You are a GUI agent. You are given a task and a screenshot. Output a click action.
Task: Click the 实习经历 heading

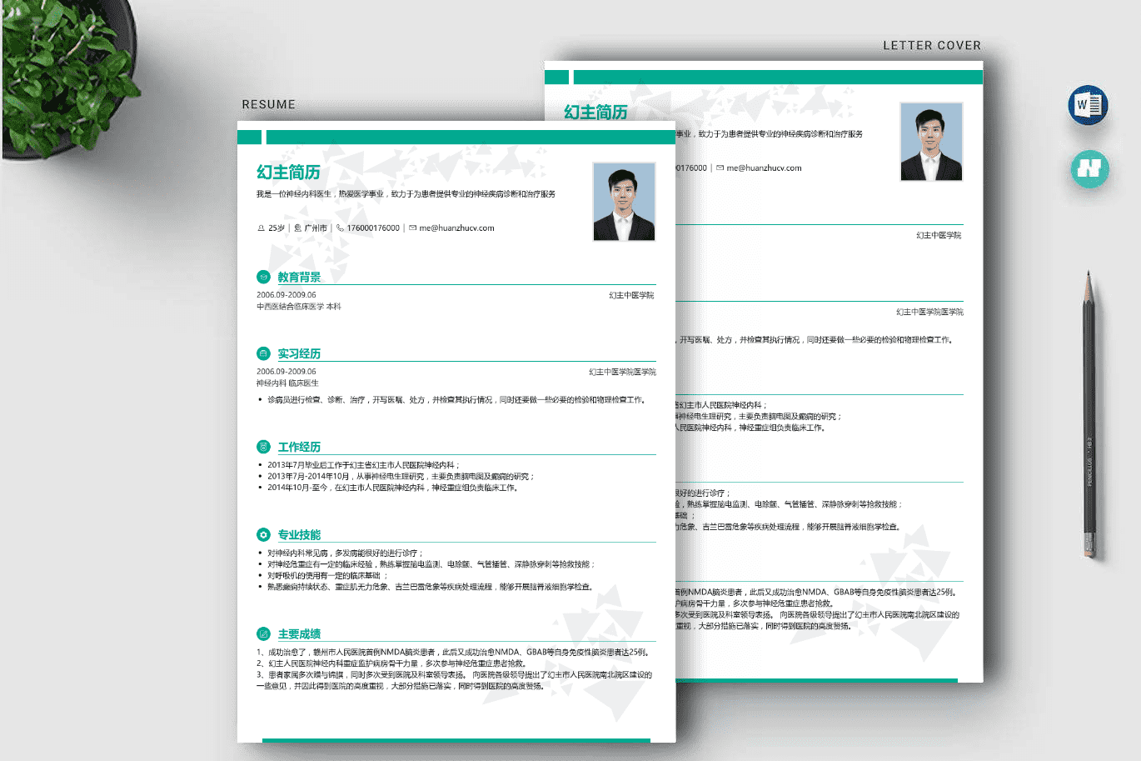[x=299, y=353]
